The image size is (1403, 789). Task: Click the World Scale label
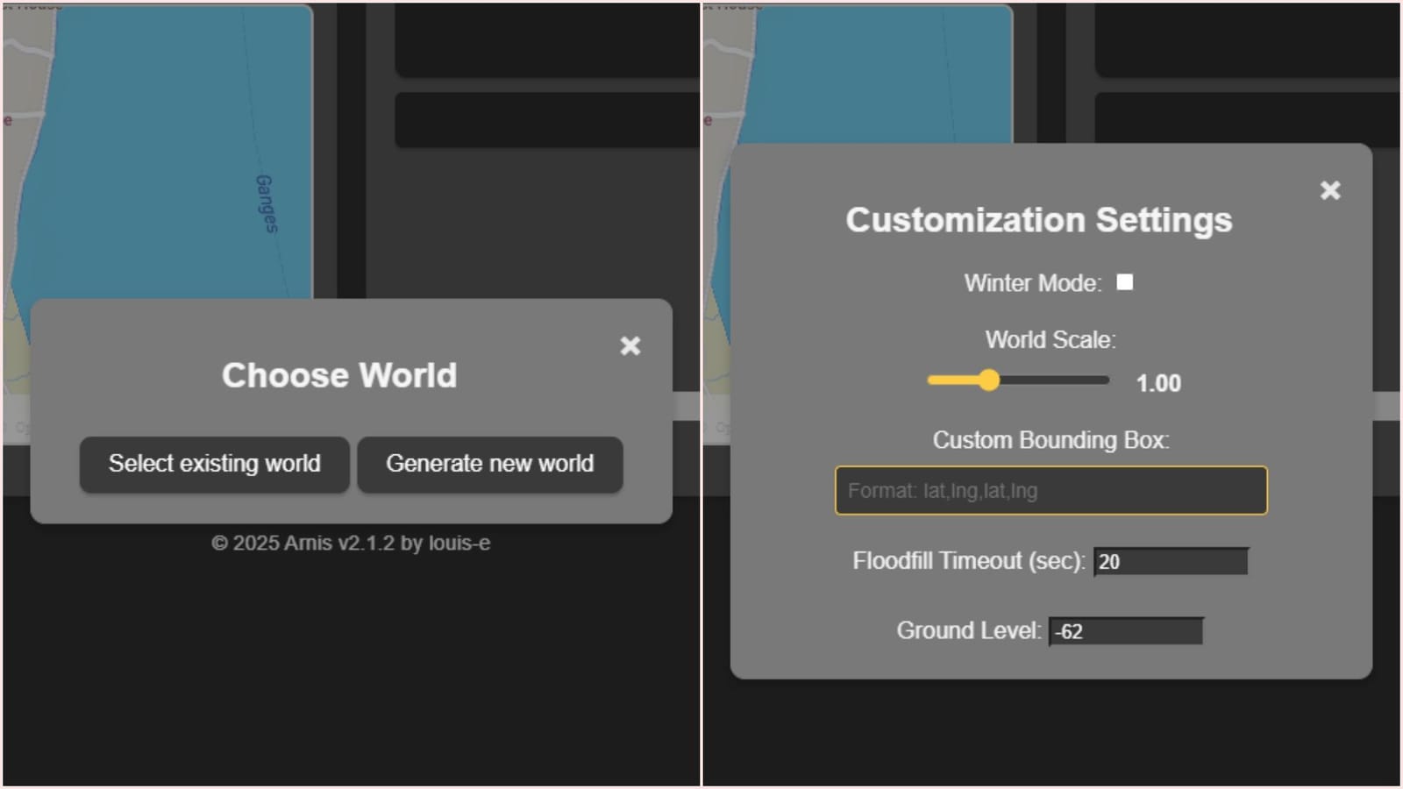(1050, 340)
